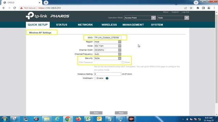Open the Support link

(x=175, y=12)
